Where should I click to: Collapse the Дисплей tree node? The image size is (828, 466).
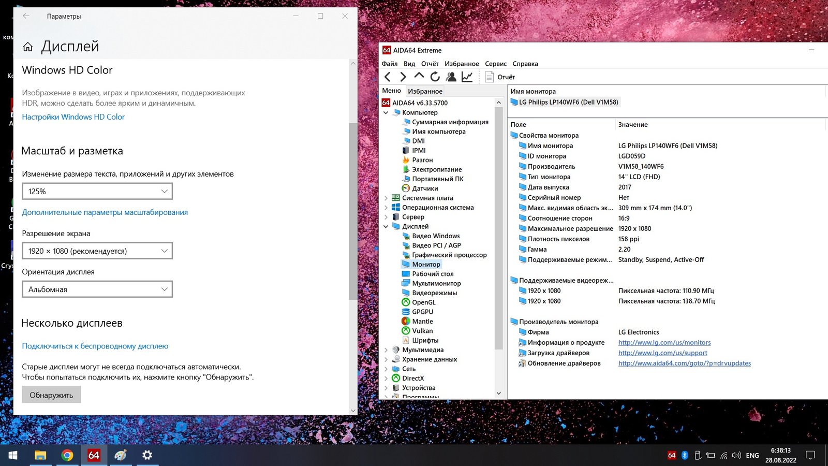coord(386,227)
